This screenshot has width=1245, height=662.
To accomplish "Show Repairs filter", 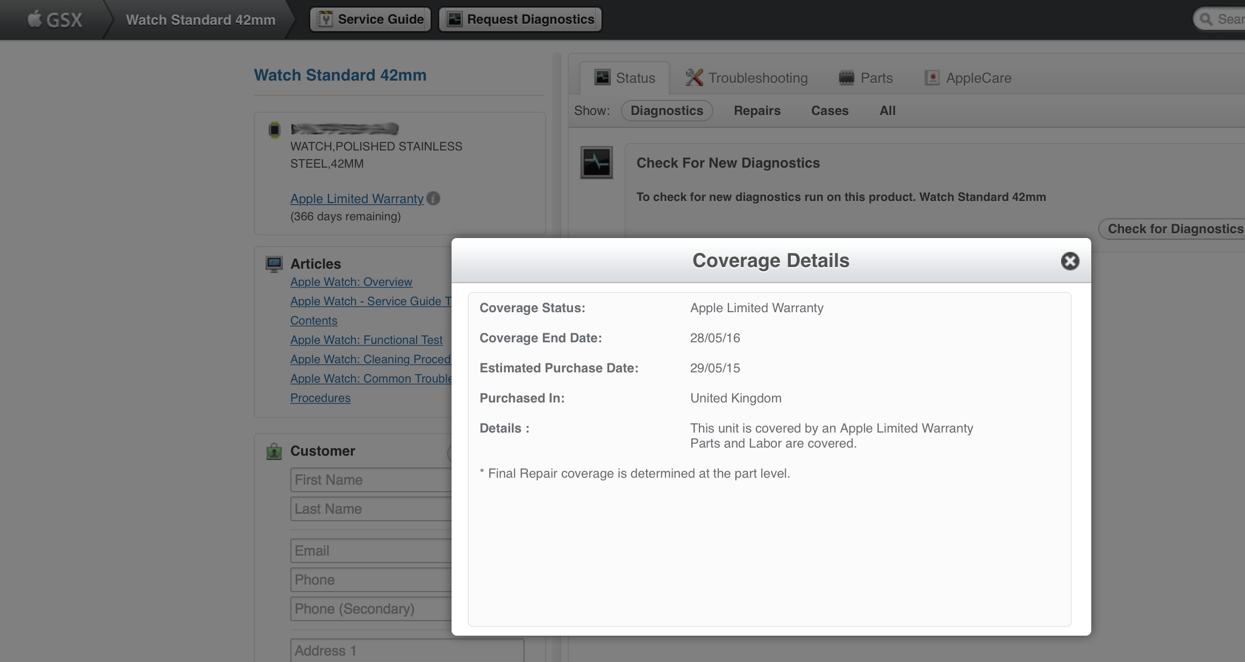I will coord(757,111).
